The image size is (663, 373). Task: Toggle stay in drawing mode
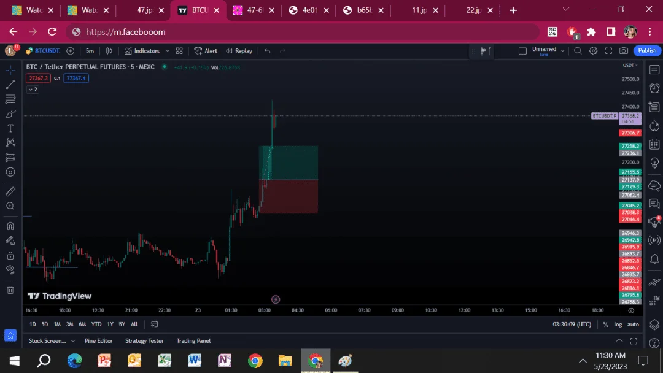click(x=10, y=240)
